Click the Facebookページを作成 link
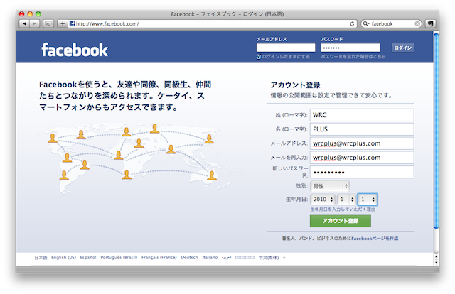Screen dimensions: 455x294 375,239
